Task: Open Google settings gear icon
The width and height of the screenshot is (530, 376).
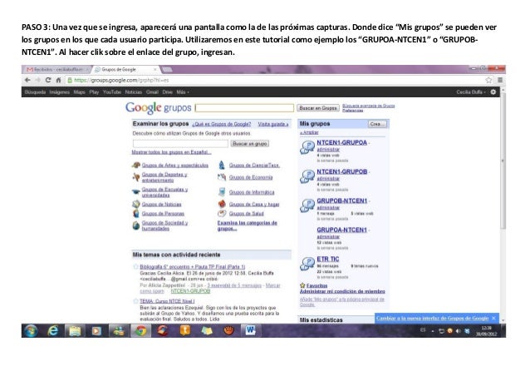Action: (x=493, y=92)
